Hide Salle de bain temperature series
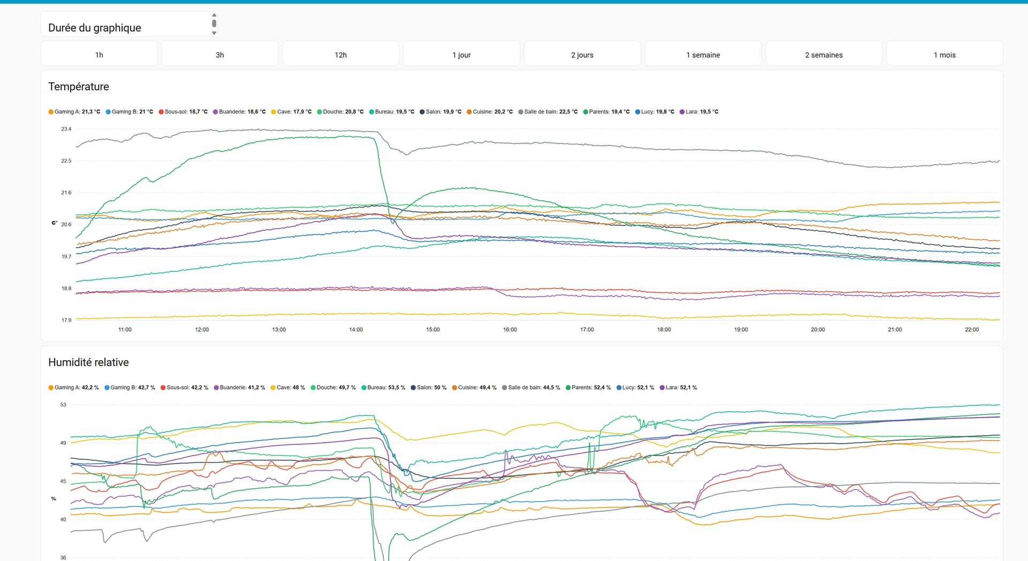 [x=548, y=112]
